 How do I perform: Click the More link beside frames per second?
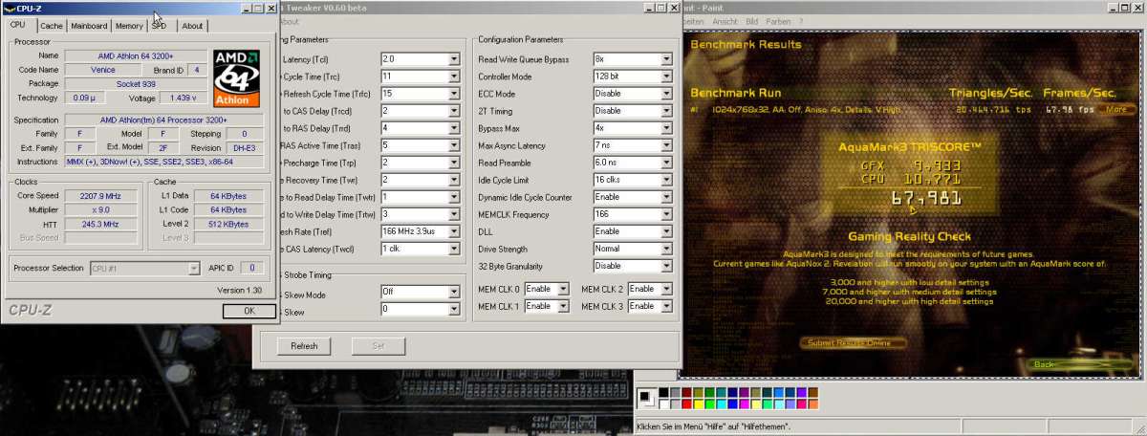(1116, 109)
